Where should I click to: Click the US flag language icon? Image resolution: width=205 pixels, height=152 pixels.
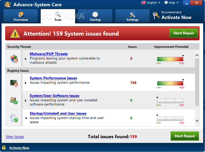[143, 3]
